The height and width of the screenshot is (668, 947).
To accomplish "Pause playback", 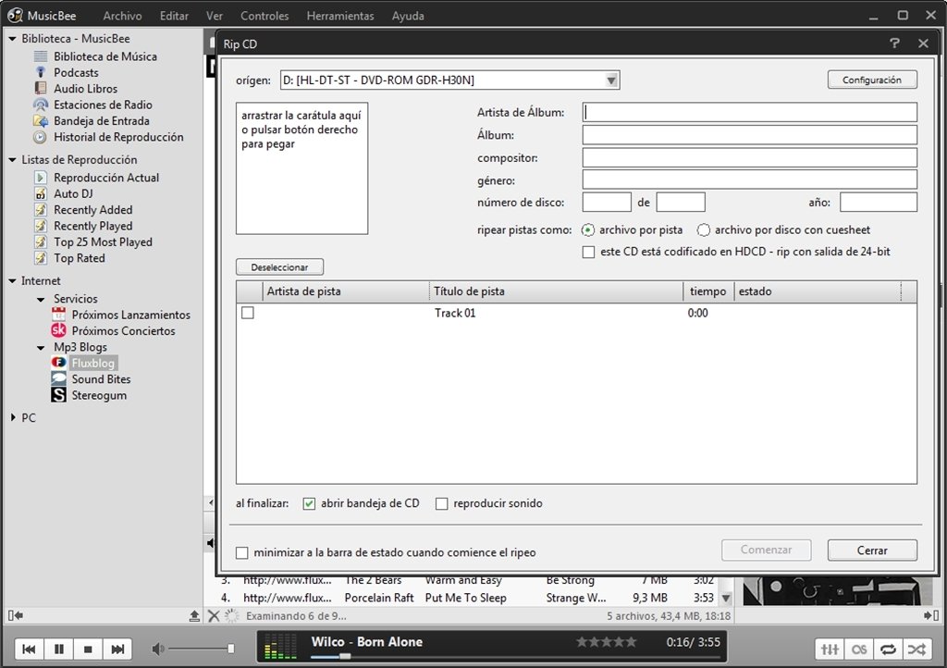I will [x=58, y=649].
